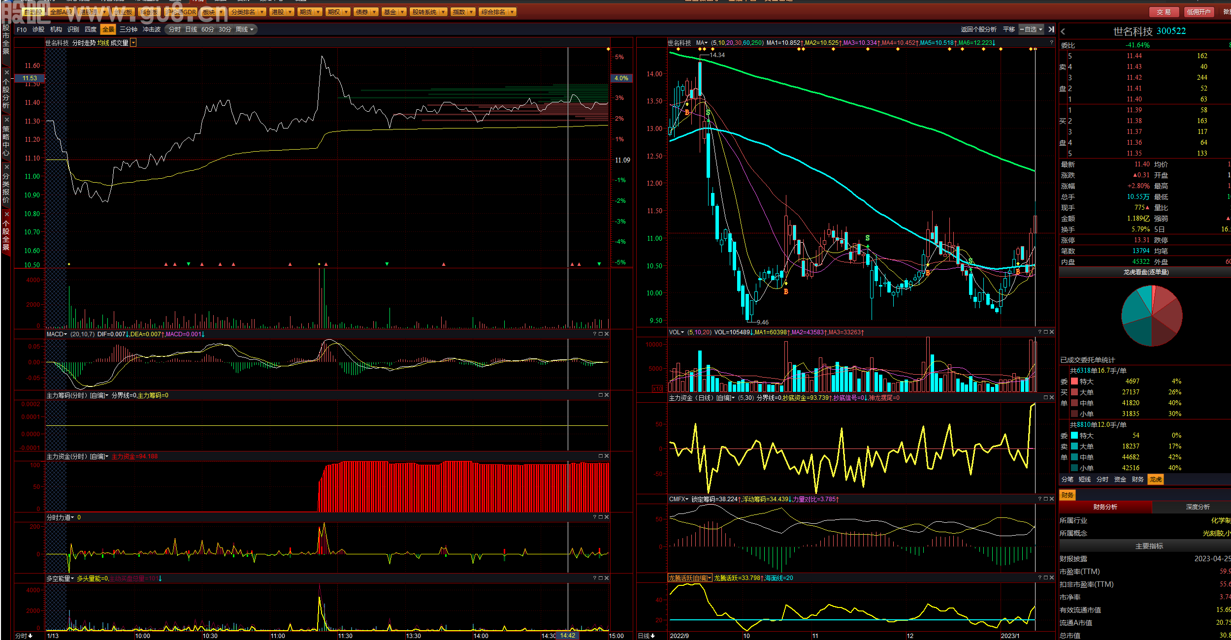
Task: Maximize the MACD indicator panel
Action: click(600, 334)
